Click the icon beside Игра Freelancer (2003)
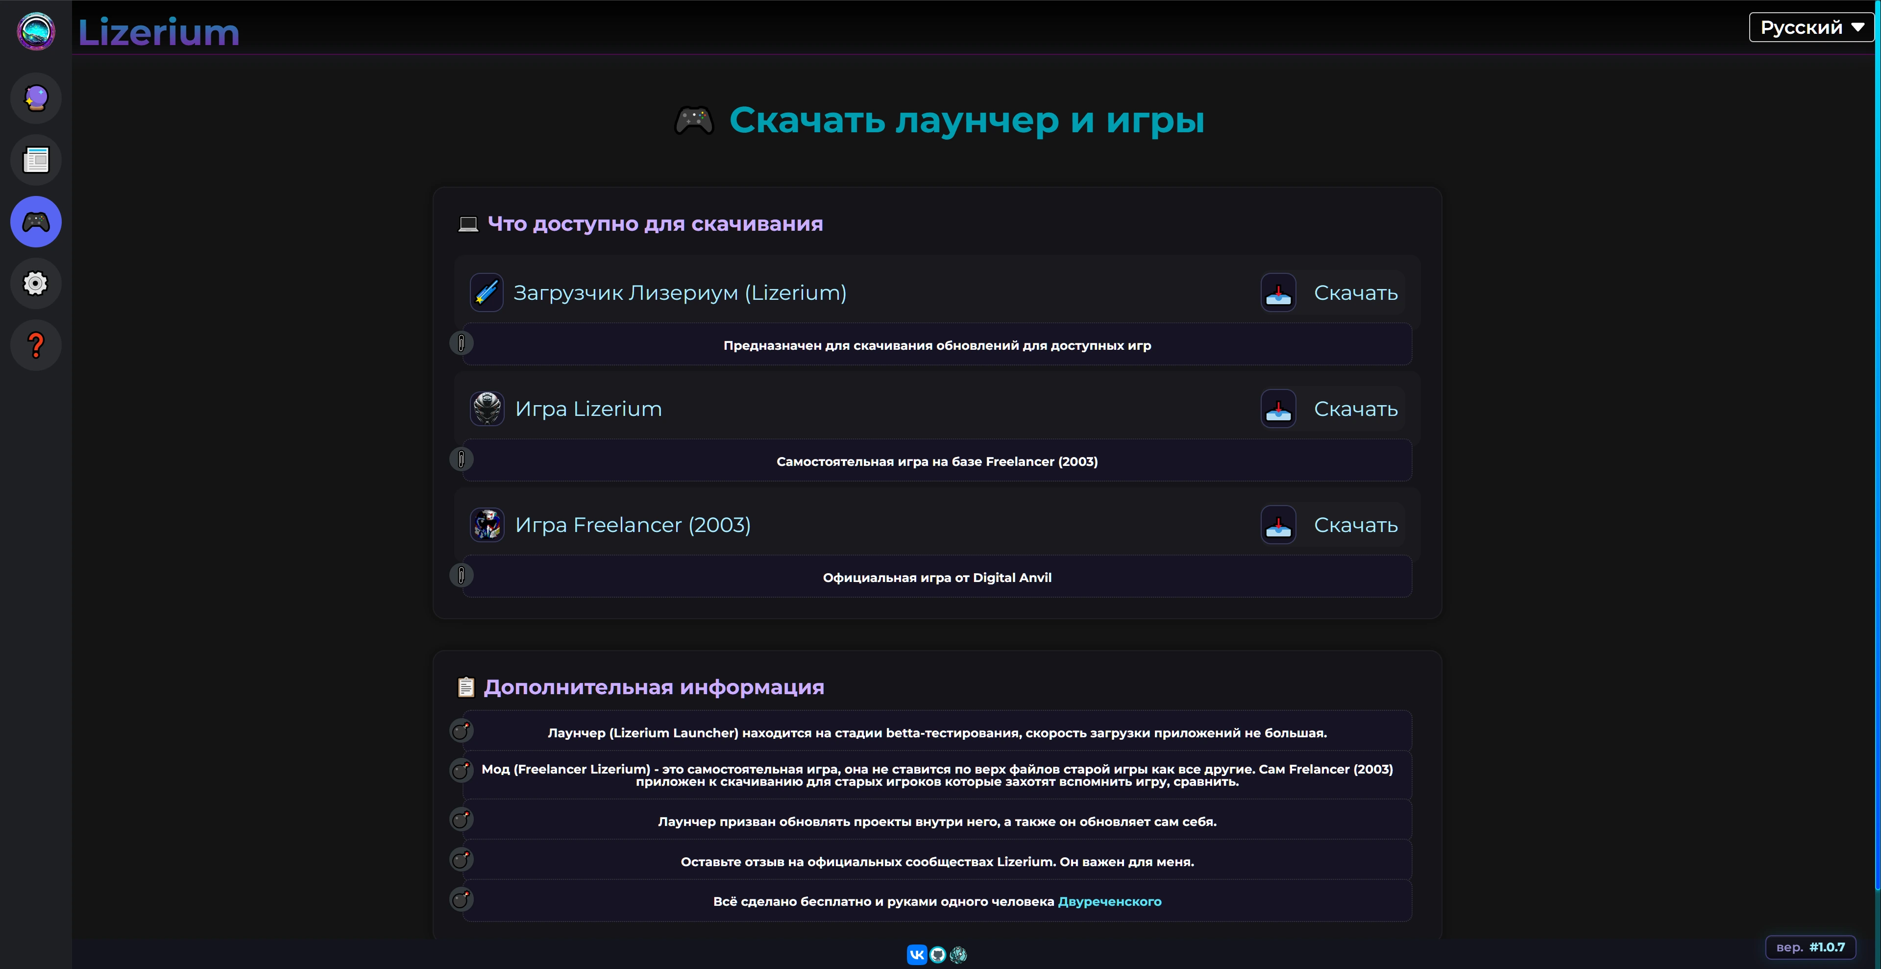Image resolution: width=1881 pixels, height=969 pixels. pos(487,525)
